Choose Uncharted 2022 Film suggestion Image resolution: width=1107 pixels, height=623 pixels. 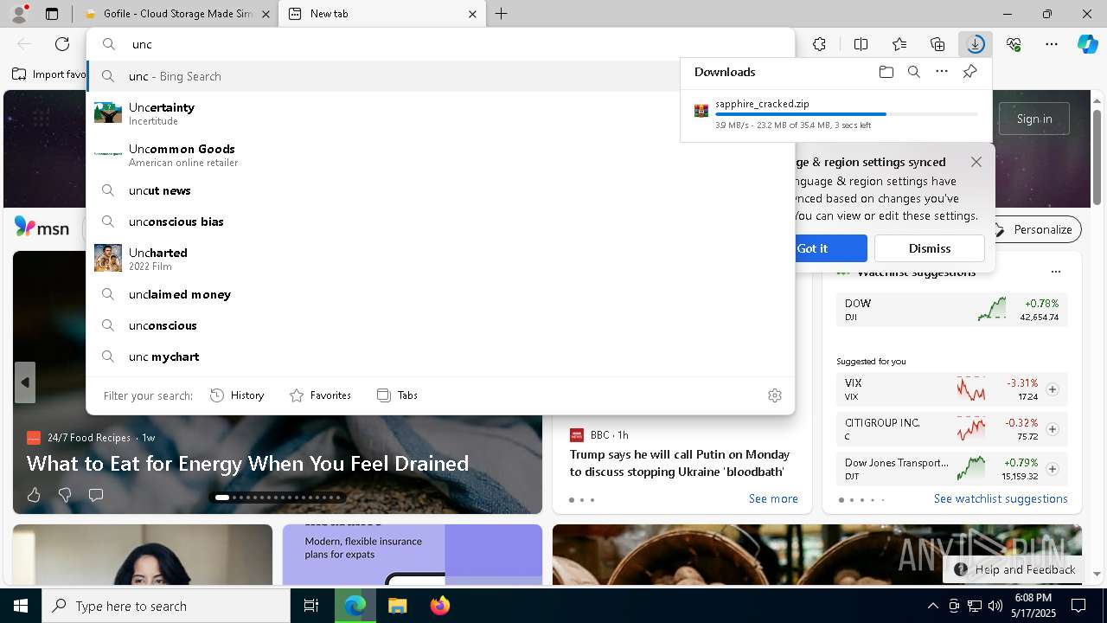(x=441, y=259)
